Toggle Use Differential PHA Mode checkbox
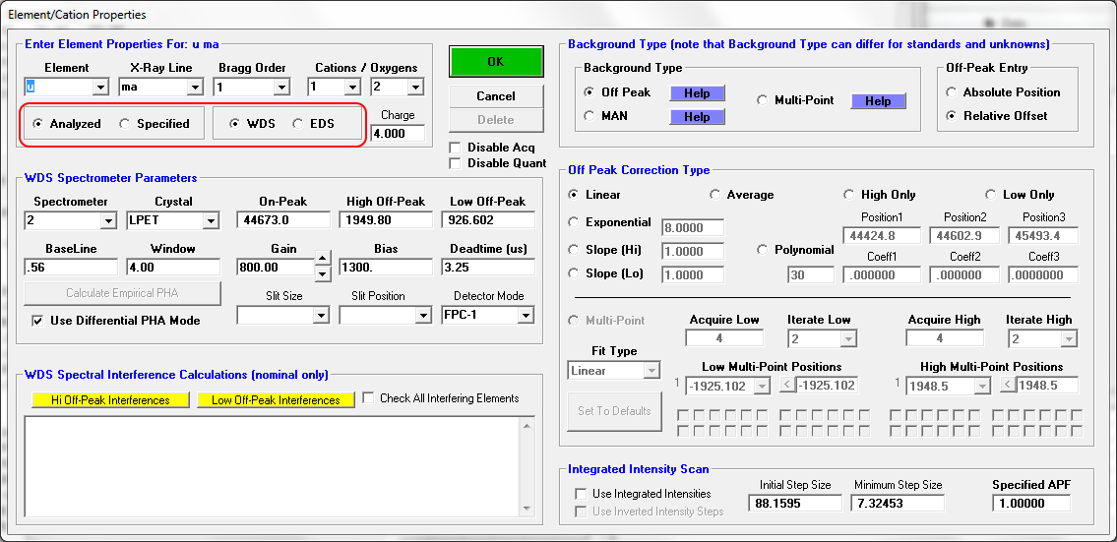Viewport: 1117px width, 542px height. (37, 320)
